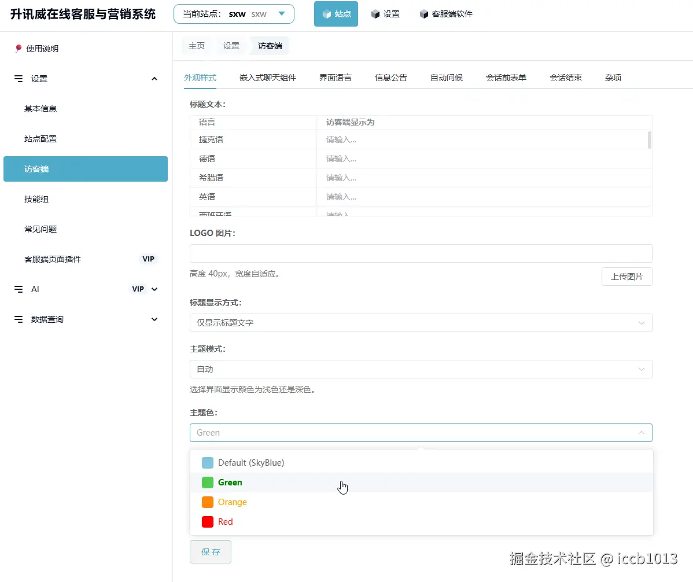The height and width of the screenshot is (582, 693).
Task: Open the 标题显示方式 dropdown
Action: coord(421,323)
